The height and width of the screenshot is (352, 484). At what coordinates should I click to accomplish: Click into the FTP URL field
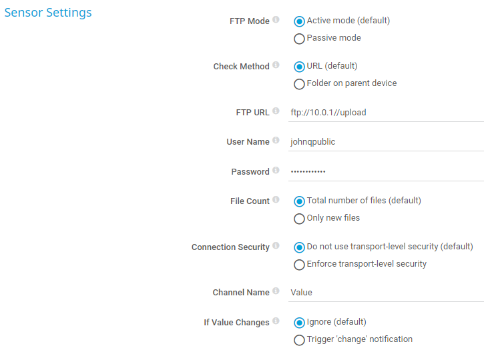click(386, 113)
